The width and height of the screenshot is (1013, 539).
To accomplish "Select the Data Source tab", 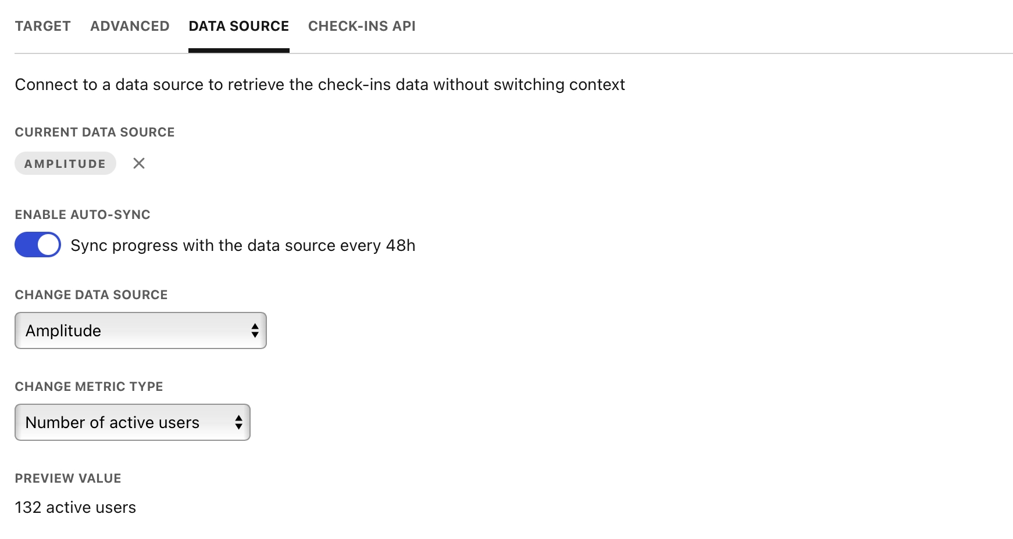I will click(238, 26).
